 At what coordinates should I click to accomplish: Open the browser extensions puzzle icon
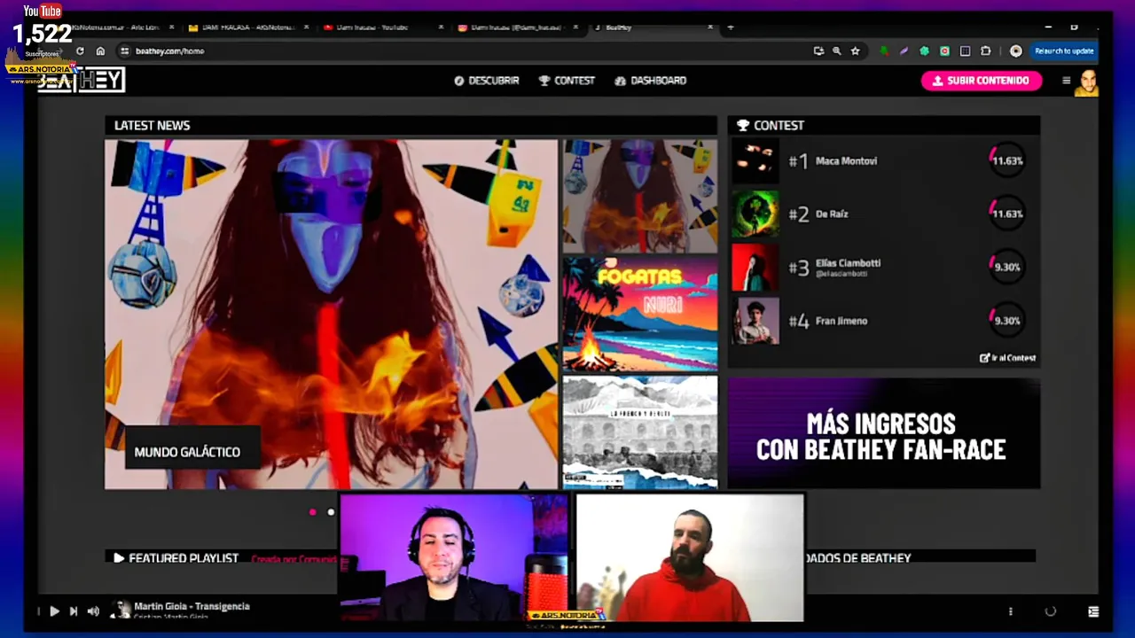pyautogui.click(x=985, y=51)
